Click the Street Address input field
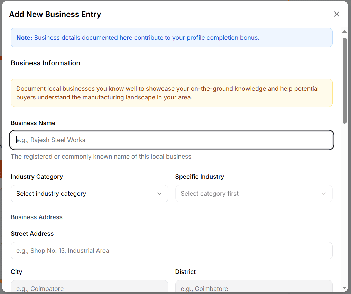Image resolution: width=351 pixels, height=294 pixels. pyautogui.click(x=172, y=251)
